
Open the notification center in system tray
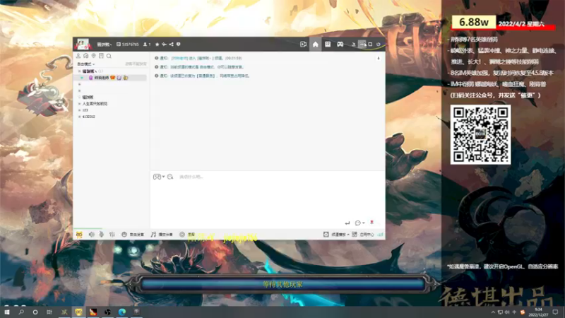tap(555, 312)
